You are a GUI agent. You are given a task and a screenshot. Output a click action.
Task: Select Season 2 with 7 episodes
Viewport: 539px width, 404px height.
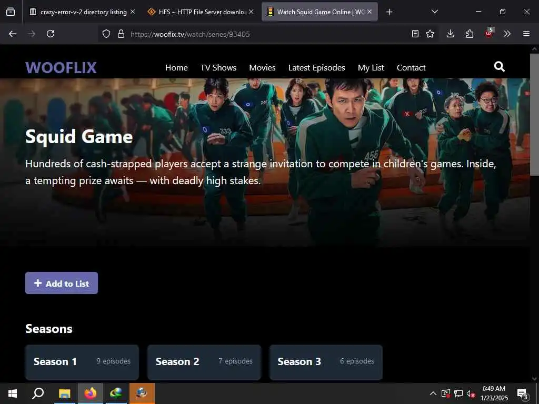pos(204,362)
